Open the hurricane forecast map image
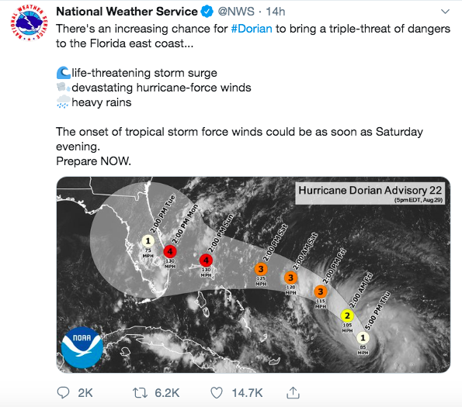The height and width of the screenshot is (407, 462). point(253,274)
